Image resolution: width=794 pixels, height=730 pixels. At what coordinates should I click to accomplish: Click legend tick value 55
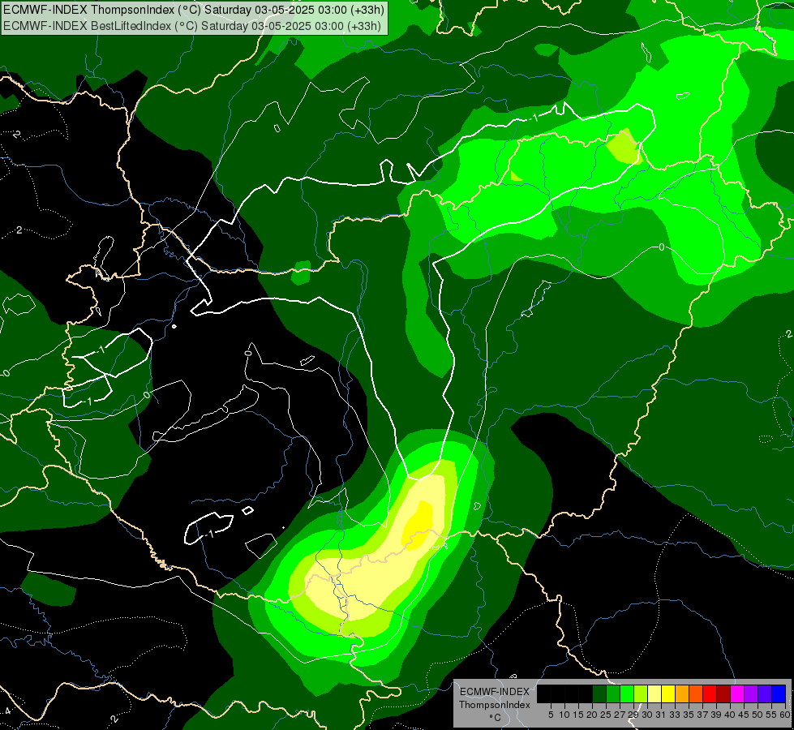[772, 715]
